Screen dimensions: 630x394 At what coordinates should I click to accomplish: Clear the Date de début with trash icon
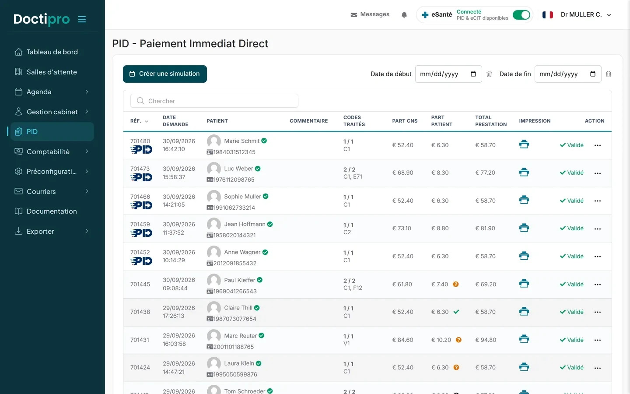click(x=489, y=74)
